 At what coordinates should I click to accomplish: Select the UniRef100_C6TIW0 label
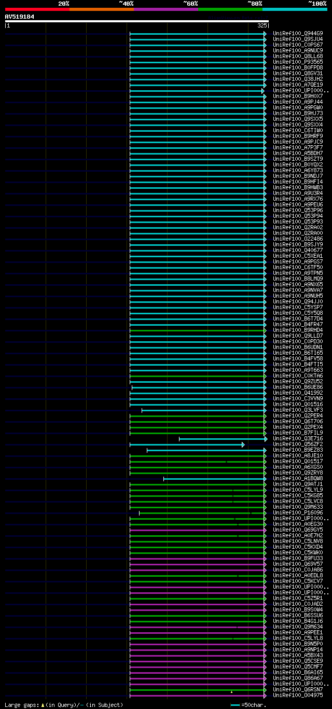(298, 130)
